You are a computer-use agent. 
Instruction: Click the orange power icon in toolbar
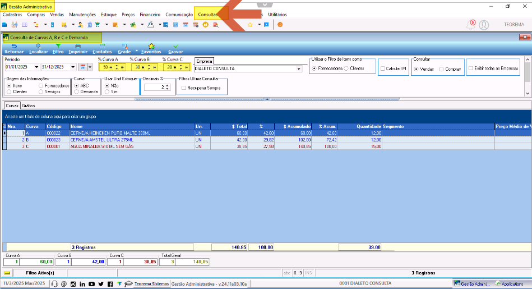[280, 25]
